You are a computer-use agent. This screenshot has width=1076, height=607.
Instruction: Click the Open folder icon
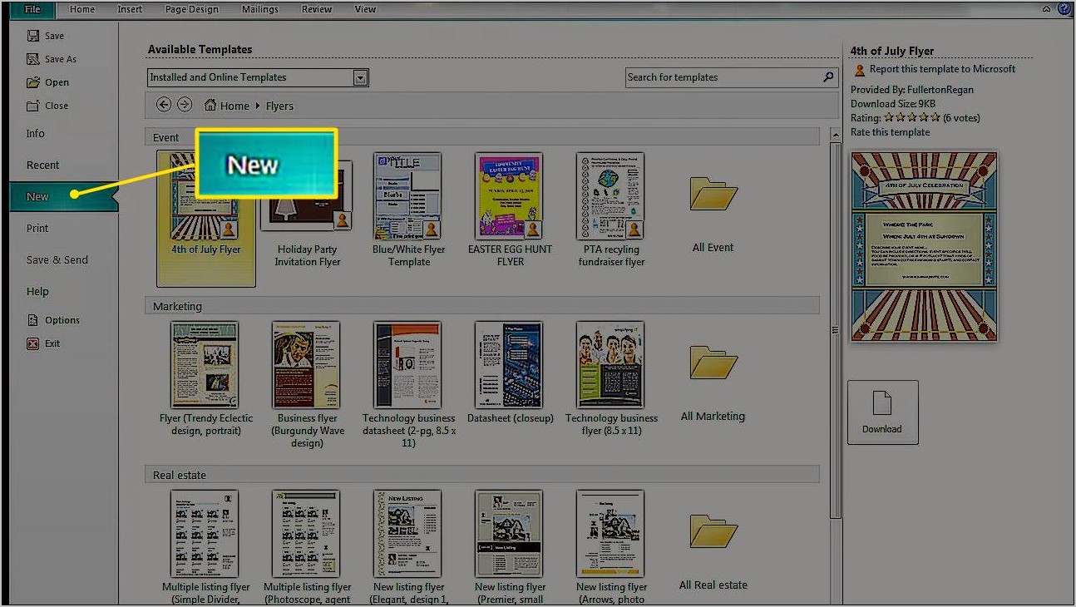[33, 82]
